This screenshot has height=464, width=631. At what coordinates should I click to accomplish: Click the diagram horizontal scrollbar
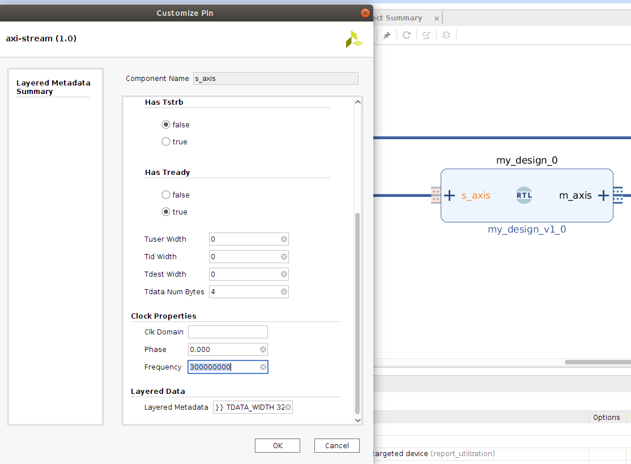point(598,362)
